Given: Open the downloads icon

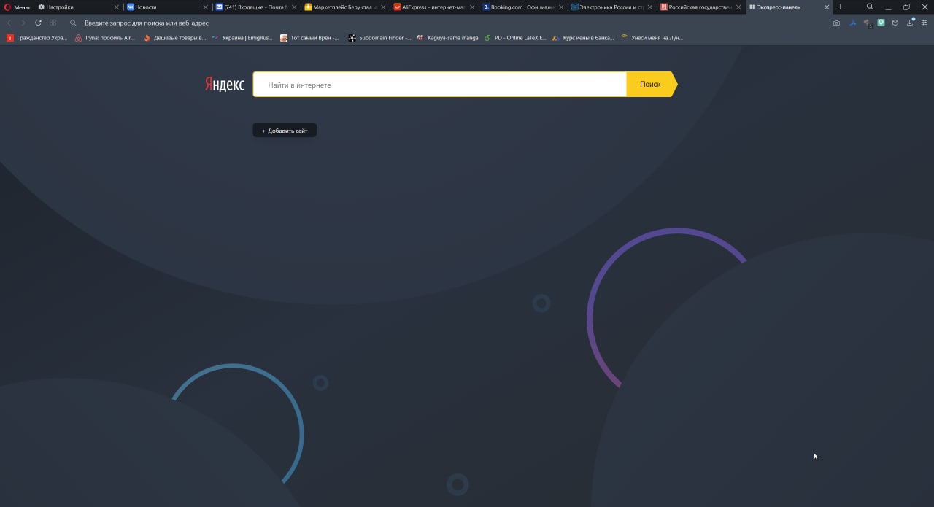Looking at the screenshot, I should (x=910, y=23).
